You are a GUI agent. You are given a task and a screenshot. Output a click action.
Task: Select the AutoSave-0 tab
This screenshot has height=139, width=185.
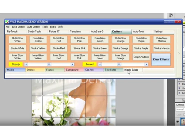[x=100, y=32]
